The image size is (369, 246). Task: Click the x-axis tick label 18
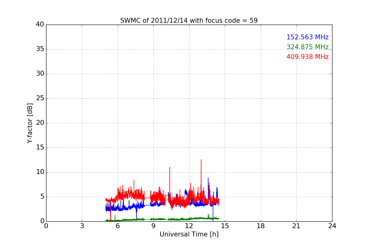(x=261, y=226)
